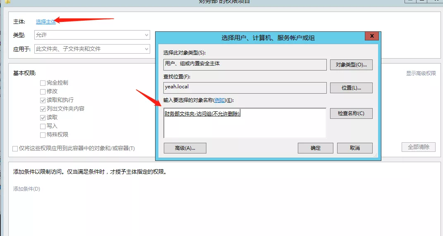Expand the 应用于 dropdown list
The image size is (443, 236).
(92, 49)
